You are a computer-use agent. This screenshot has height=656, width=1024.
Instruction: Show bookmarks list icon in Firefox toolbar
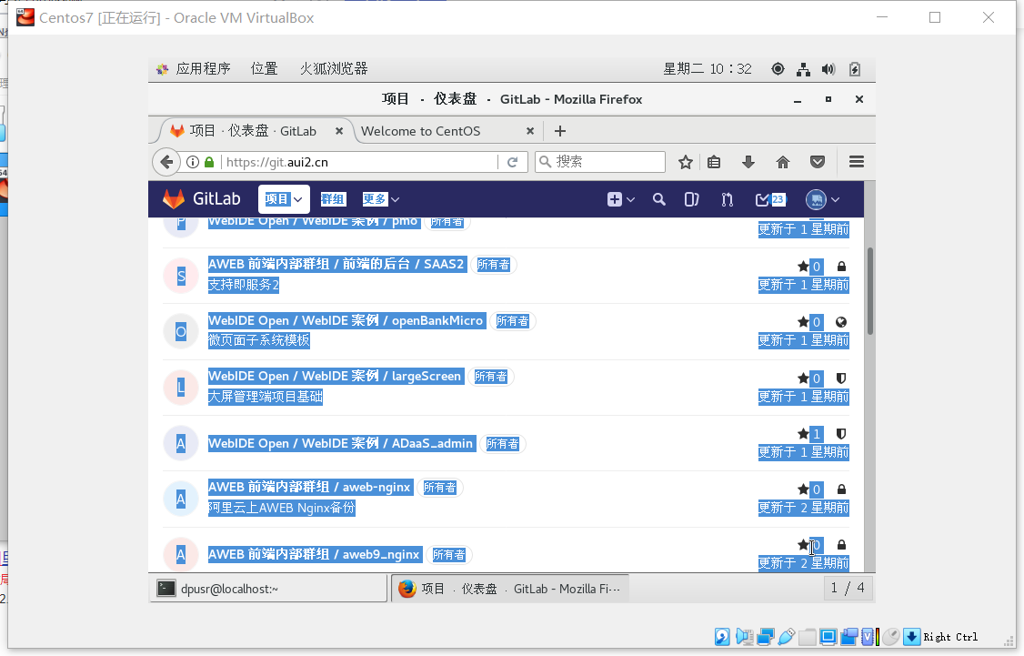[x=714, y=162]
